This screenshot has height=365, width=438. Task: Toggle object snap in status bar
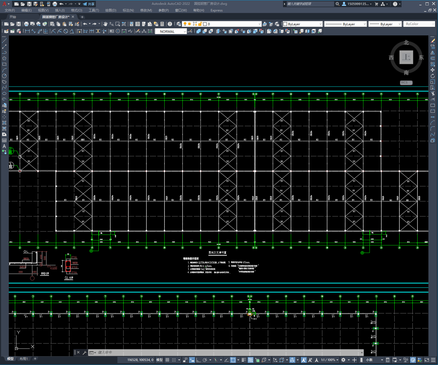[233, 360]
